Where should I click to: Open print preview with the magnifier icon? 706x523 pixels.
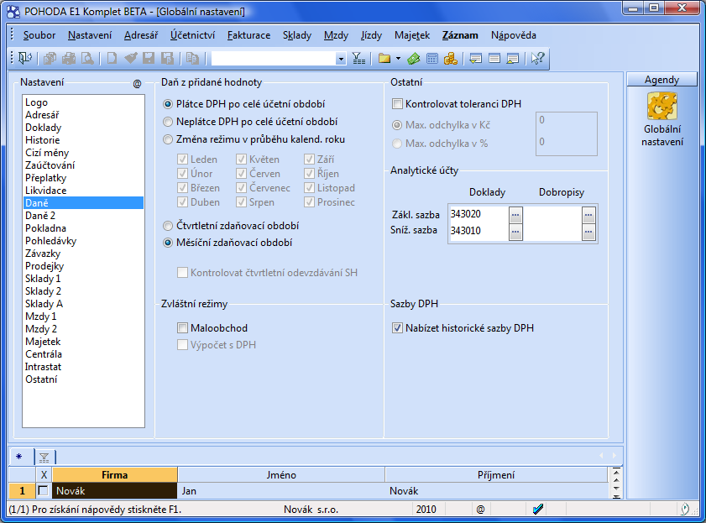87,58
